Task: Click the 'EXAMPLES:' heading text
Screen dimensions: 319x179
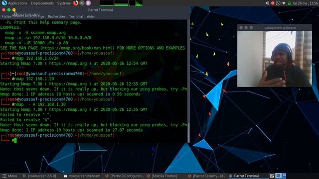Action: [10, 28]
